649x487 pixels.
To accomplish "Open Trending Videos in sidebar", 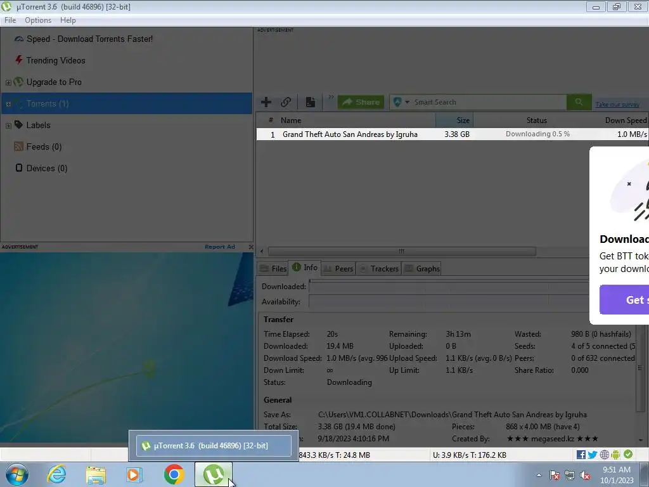I will pyautogui.click(x=56, y=60).
